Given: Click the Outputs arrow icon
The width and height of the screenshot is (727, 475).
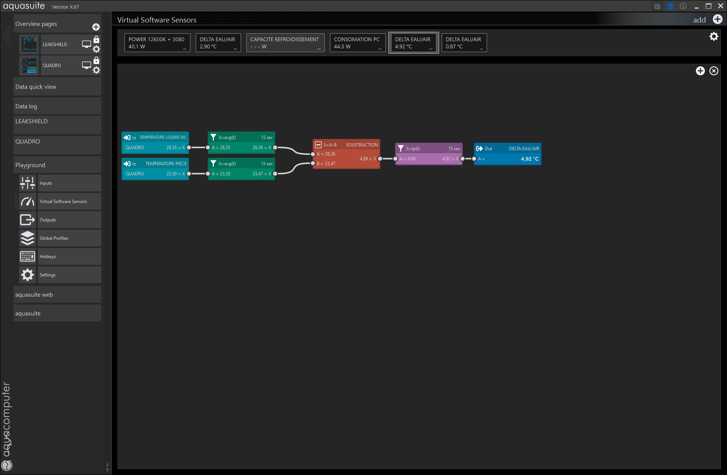Looking at the screenshot, I should [27, 220].
